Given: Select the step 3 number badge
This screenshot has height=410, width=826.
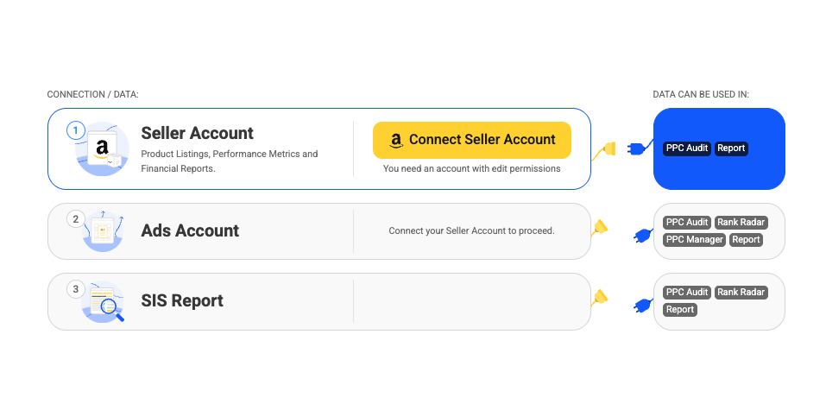Looking at the screenshot, I should [x=76, y=289].
